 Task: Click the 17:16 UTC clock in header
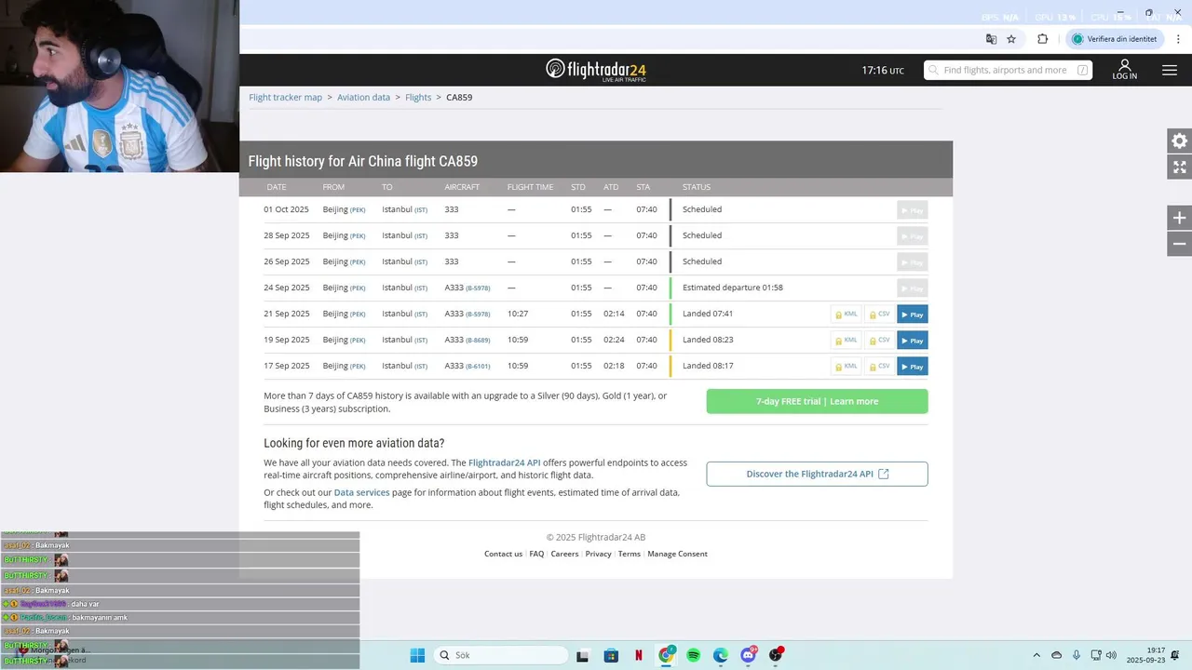pos(882,70)
